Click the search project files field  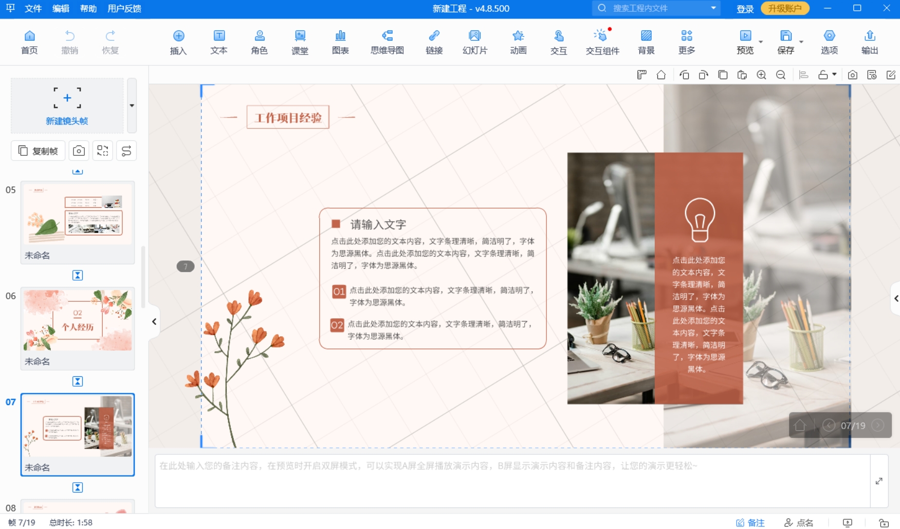(x=656, y=8)
